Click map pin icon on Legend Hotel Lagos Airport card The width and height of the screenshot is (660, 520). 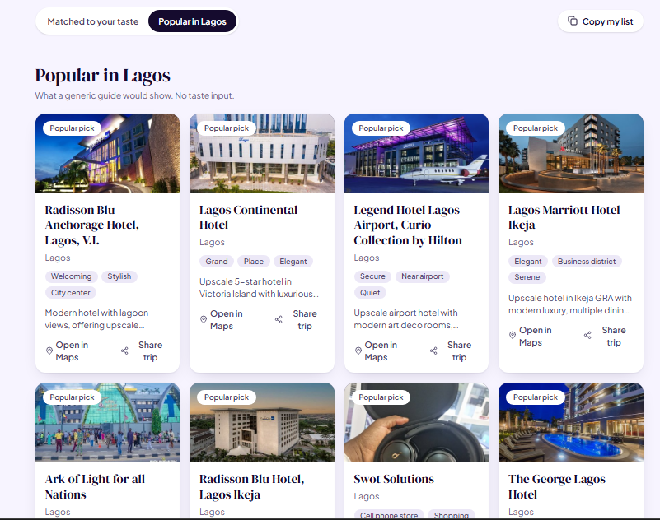358,351
